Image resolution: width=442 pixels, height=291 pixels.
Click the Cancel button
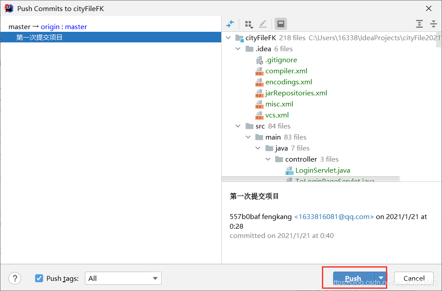pyautogui.click(x=414, y=278)
